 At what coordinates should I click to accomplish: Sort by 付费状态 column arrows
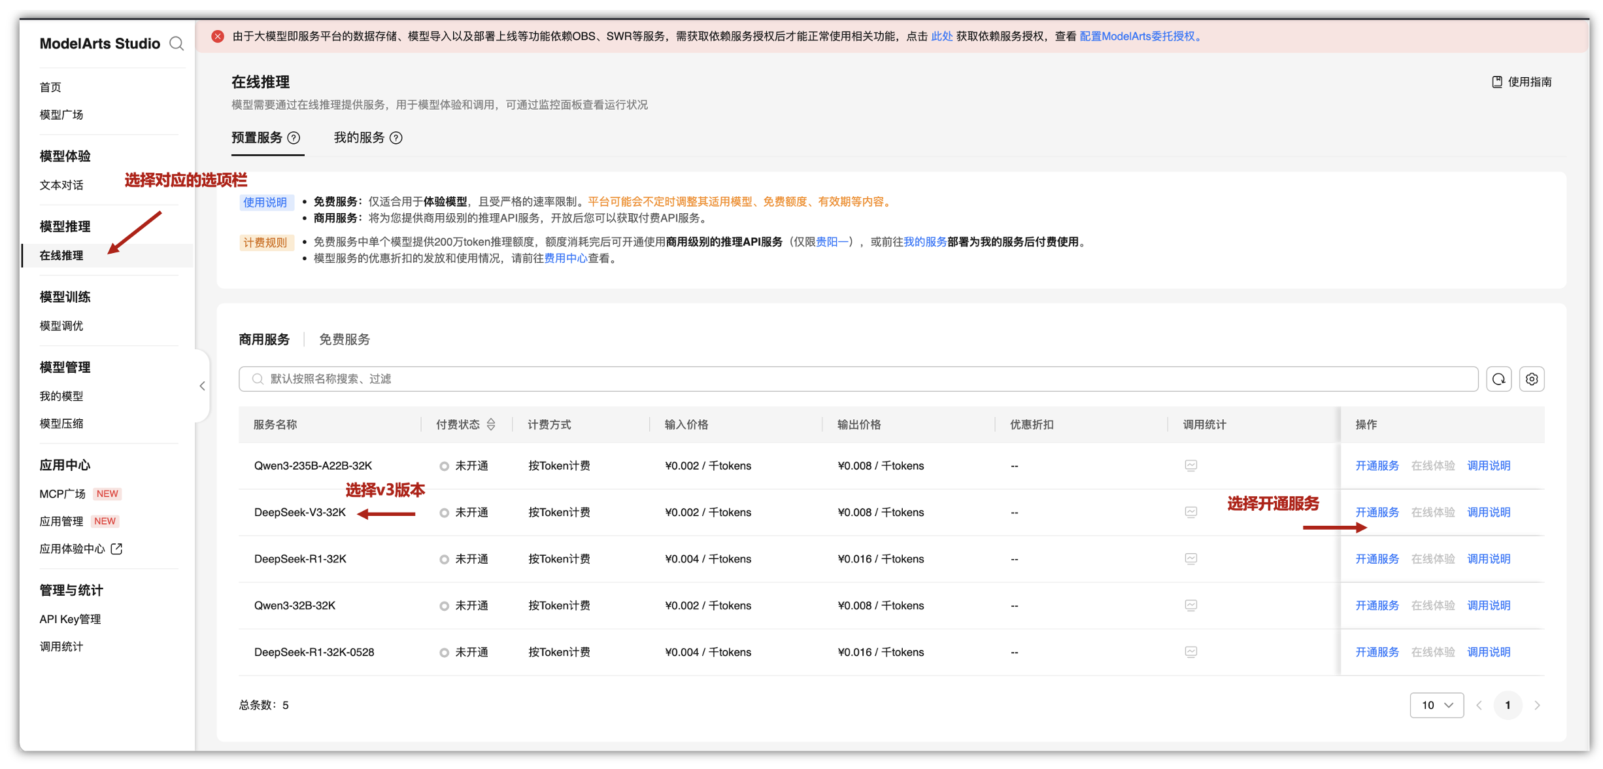[491, 424]
